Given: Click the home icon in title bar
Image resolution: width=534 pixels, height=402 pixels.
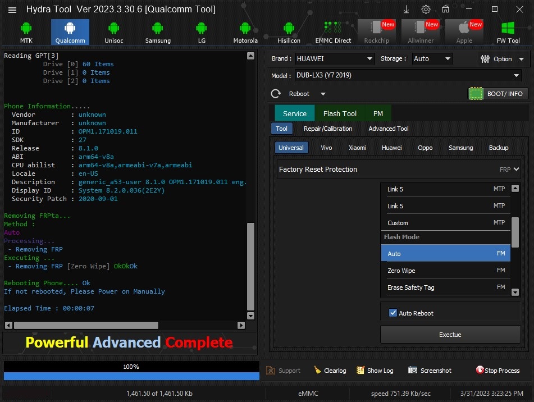Looking at the screenshot, I should [445, 10].
